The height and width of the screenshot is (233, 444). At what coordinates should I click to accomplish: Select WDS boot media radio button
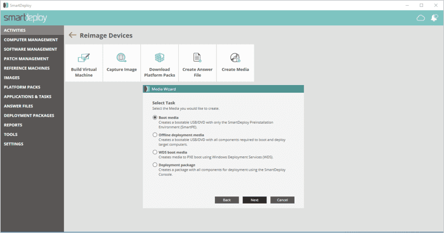155,152
